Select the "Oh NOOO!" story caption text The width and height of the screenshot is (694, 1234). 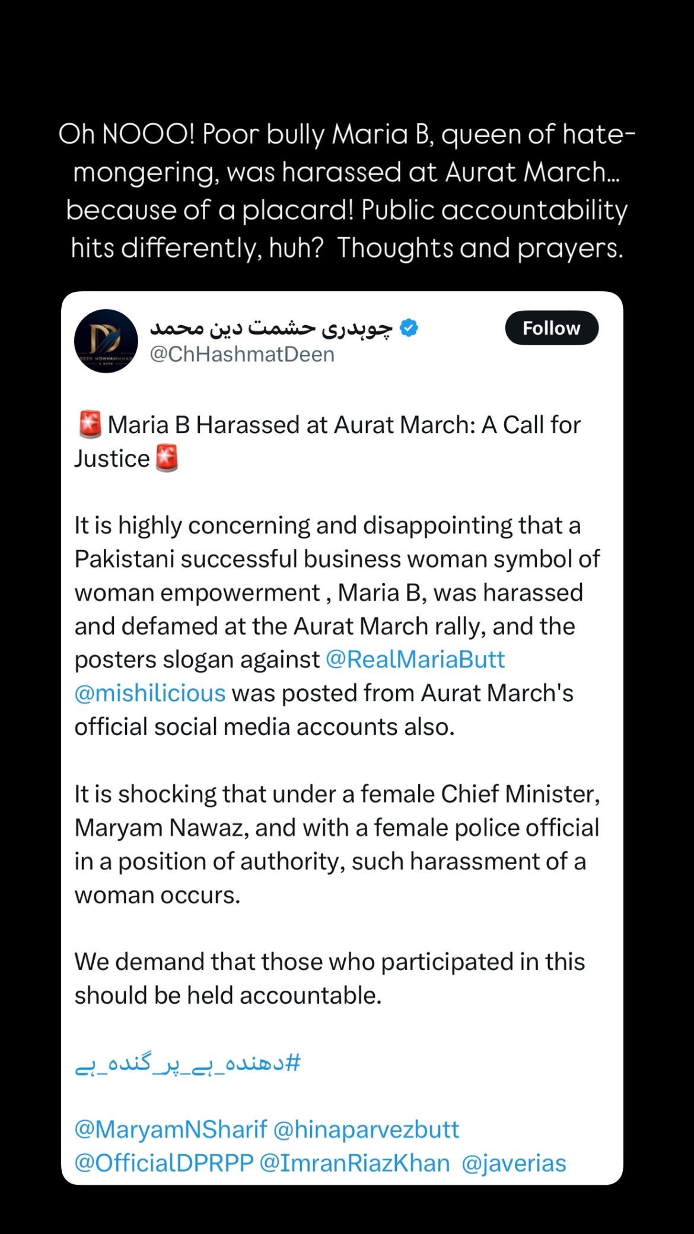(x=347, y=191)
